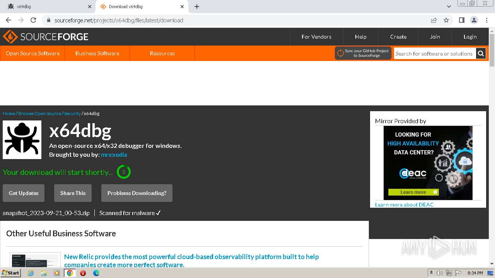Go back with the browser back arrow
Image resolution: width=495 pixels, height=278 pixels.
(9, 20)
